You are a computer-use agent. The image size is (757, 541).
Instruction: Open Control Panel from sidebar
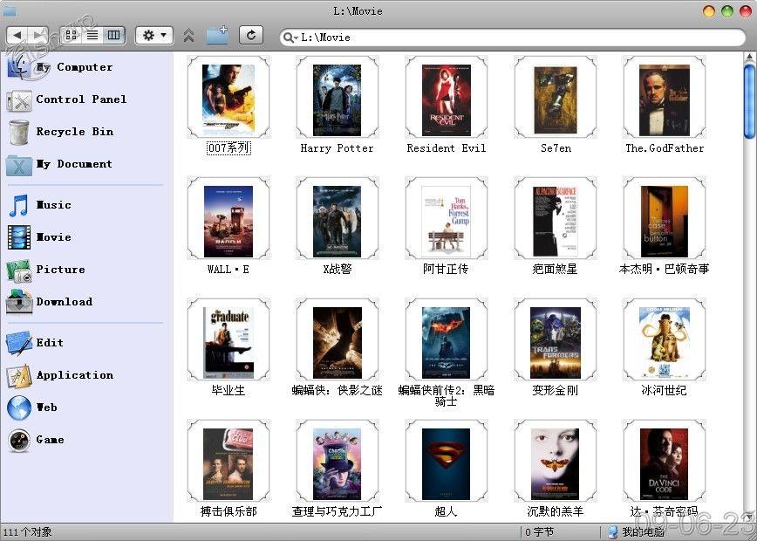(66, 99)
